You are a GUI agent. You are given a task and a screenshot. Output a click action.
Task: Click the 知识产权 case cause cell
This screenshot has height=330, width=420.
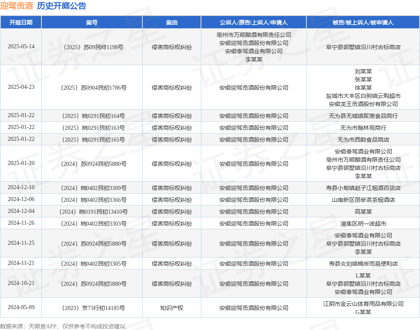pos(172,308)
